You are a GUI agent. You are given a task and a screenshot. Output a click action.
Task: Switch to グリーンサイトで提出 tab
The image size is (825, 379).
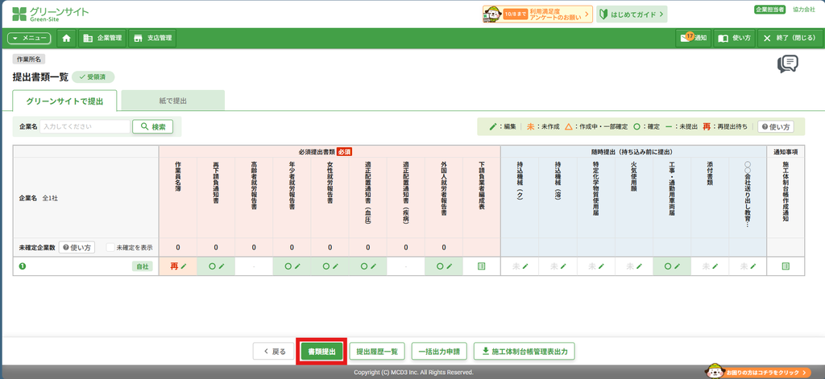coord(64,101)
